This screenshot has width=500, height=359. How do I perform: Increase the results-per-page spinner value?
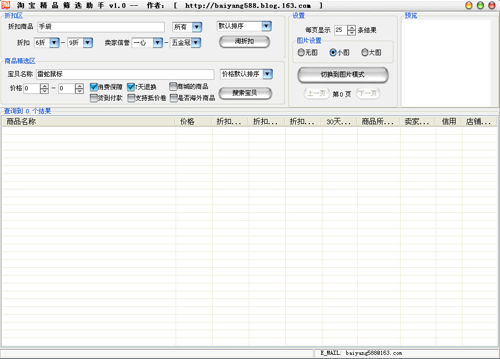point(352,28)
